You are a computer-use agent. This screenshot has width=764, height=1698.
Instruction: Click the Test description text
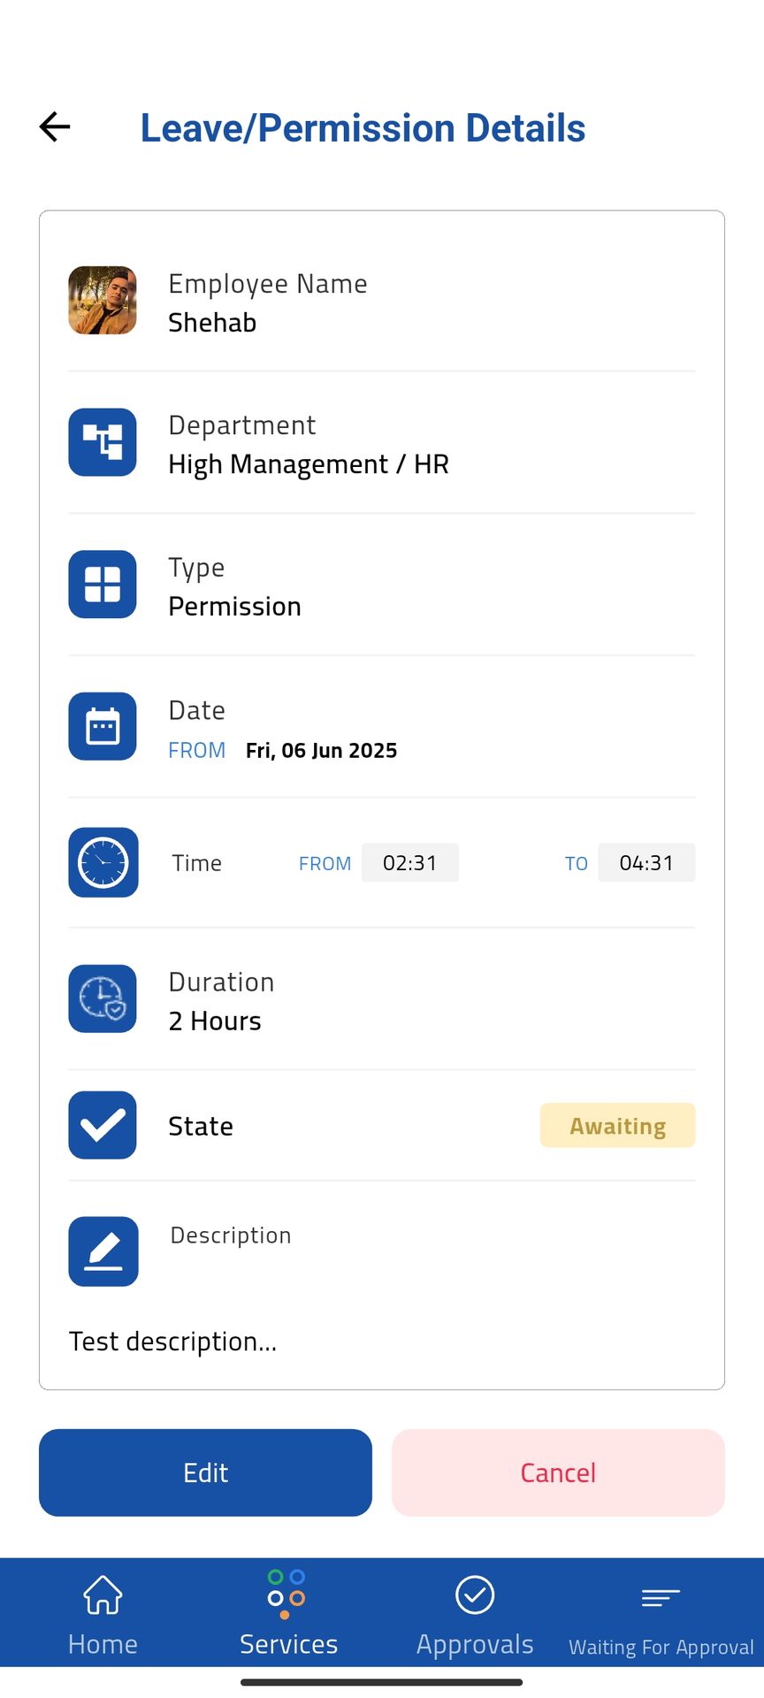click(173, 1342)
